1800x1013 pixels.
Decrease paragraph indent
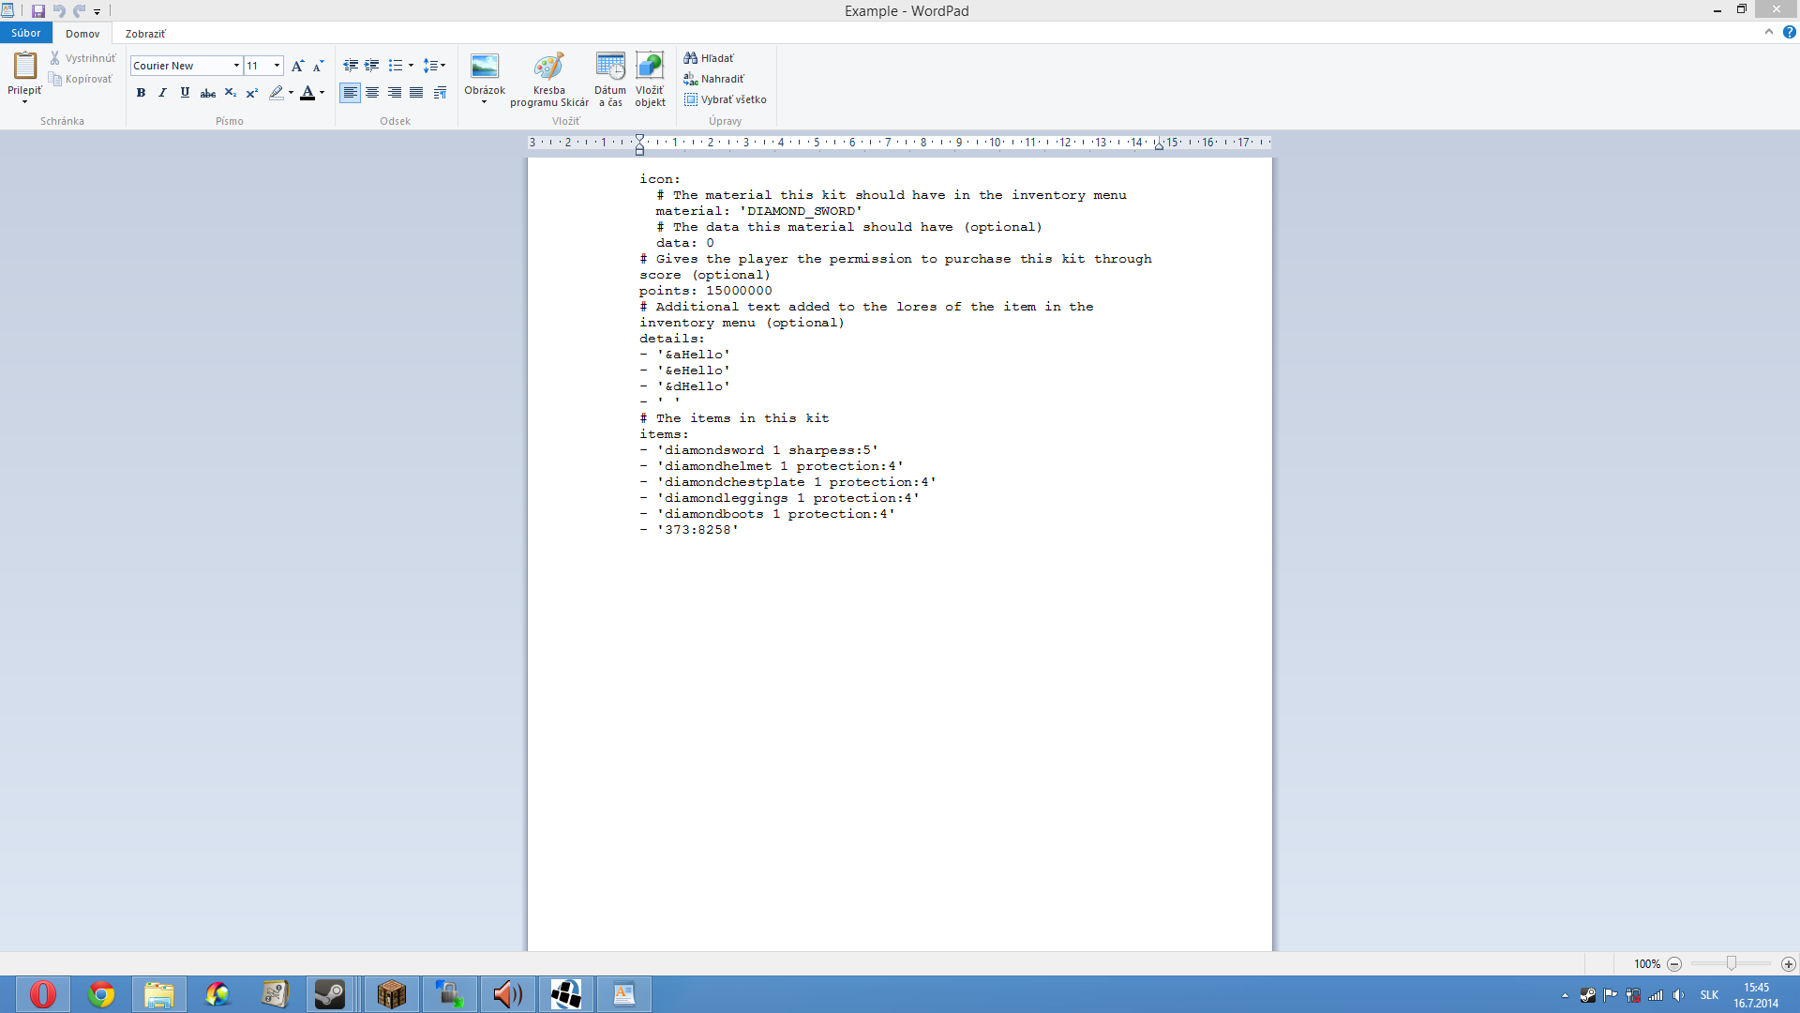(351, 66)
